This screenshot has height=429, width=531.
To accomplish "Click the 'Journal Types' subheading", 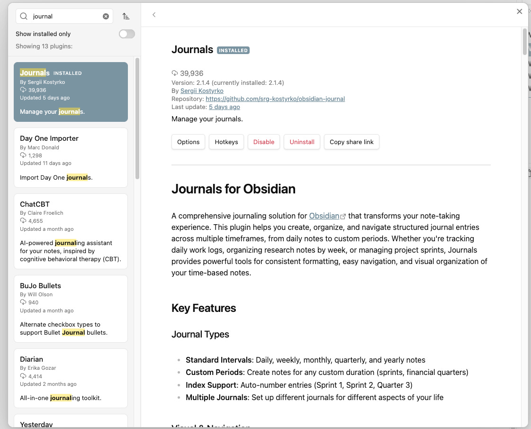I will click(200, 335).
